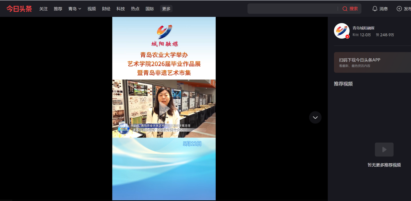Open the 关注 tab
This screenshot has height=201, width=411.
(44, 9)
